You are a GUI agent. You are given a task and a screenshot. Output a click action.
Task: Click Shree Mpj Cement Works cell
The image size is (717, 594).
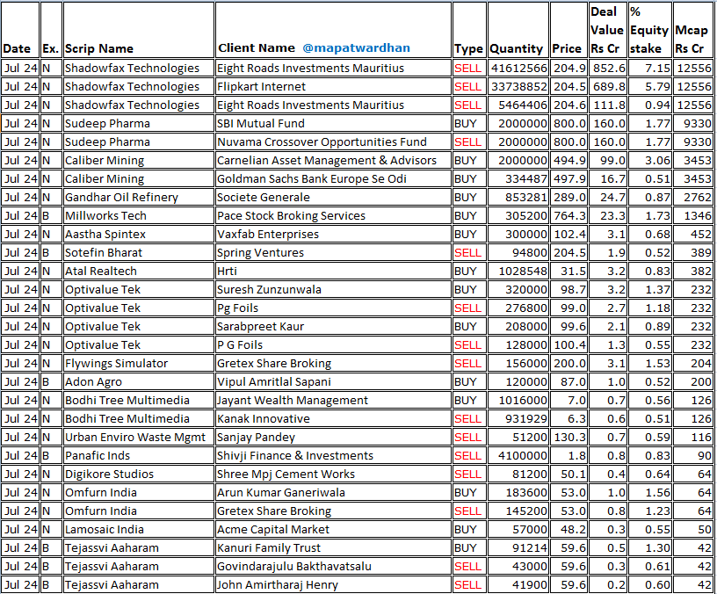[x=333, y=474]
